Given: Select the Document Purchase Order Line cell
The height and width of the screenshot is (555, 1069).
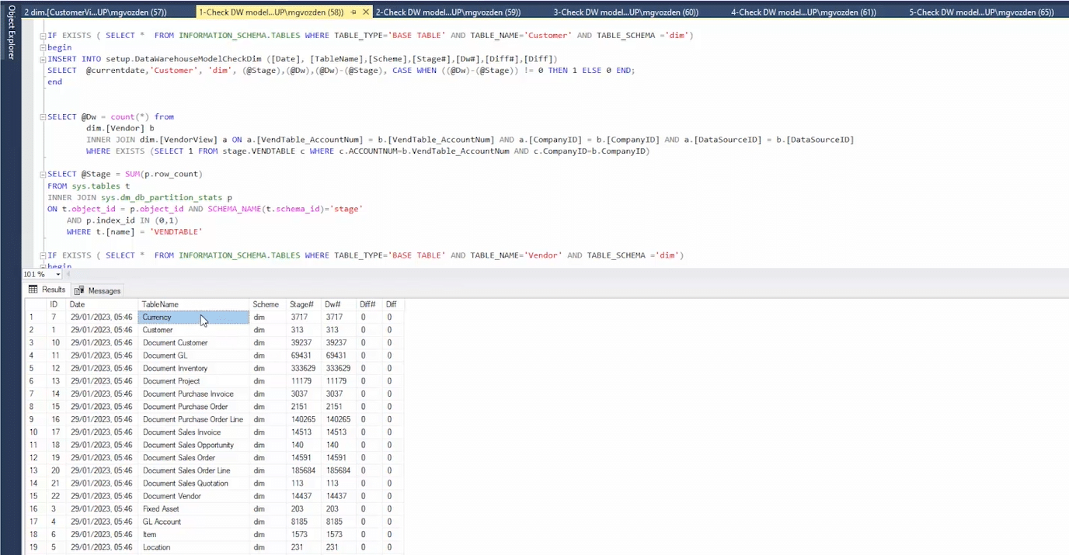Looking at the screenshot, I should (x=194, y=420).
